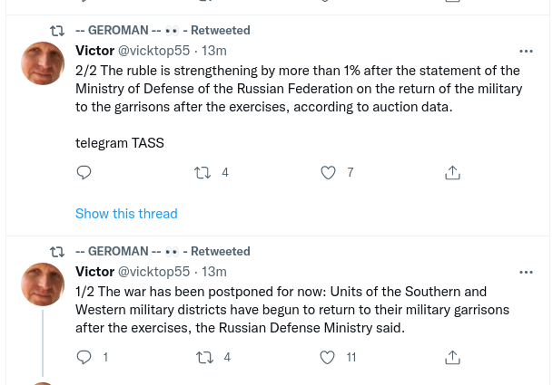Open the 13m timestamp of second tweet

tap(214, 272)
